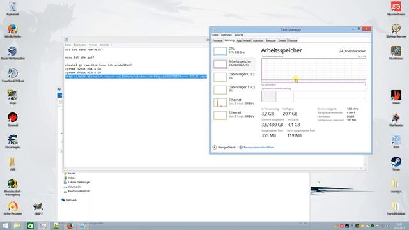Open Notepad Datei menu
The width and height of the screenshot is (409, 230).
point(68,45)
